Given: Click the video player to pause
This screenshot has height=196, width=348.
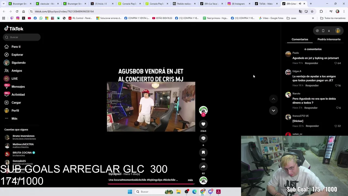Looking at the screenshot, I should (x=151, y=107).
